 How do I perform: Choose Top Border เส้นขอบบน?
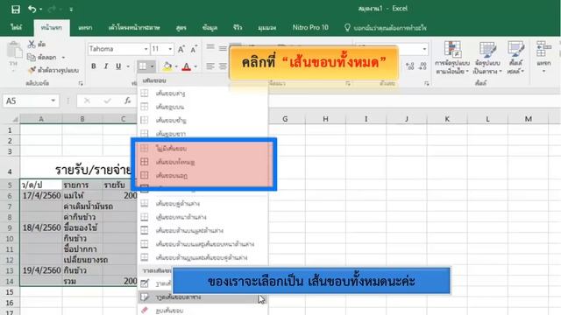[x=202, y=107]
